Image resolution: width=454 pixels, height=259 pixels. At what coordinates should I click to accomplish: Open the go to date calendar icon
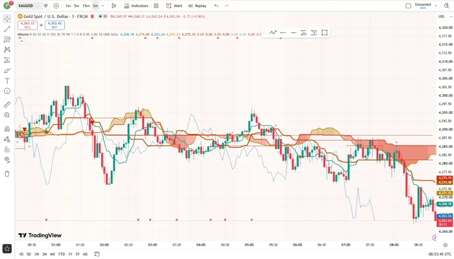[x=97, y=254]
